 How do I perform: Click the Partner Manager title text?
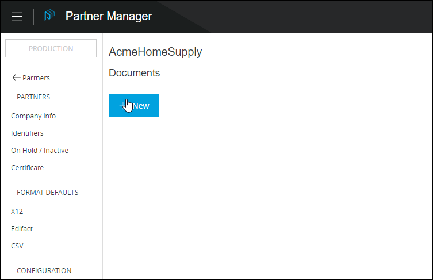pos(109,16)
